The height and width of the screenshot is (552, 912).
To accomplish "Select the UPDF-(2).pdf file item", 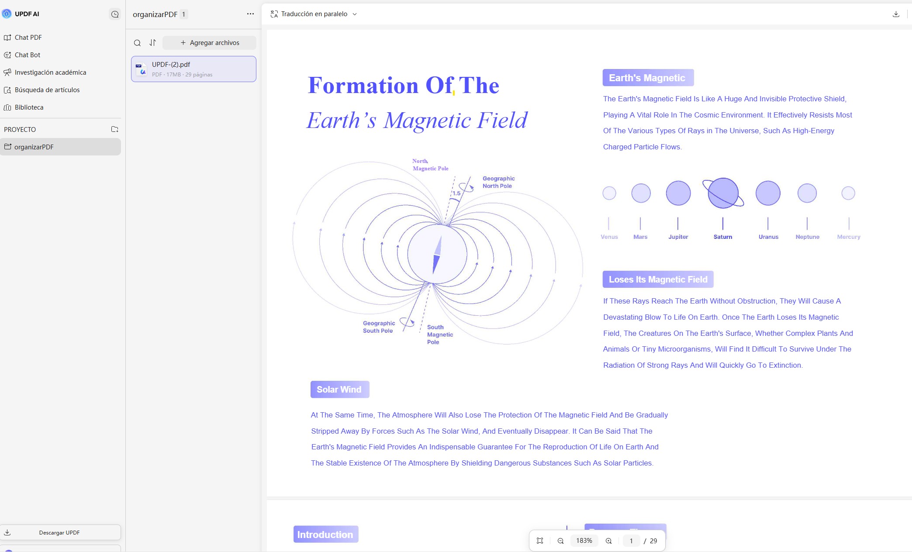I will (x=193, y=69).
